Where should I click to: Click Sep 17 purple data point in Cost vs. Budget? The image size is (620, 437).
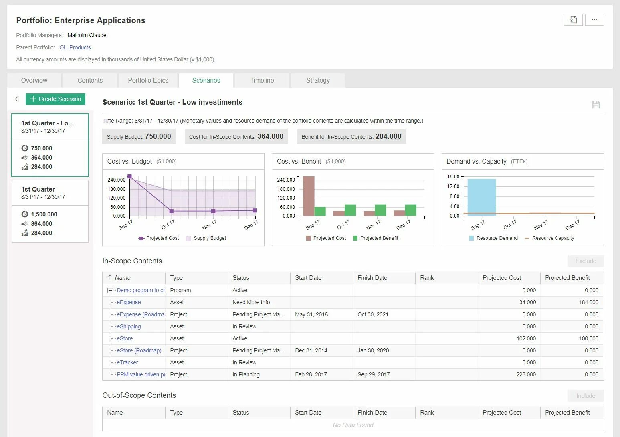tap(129, 176)
